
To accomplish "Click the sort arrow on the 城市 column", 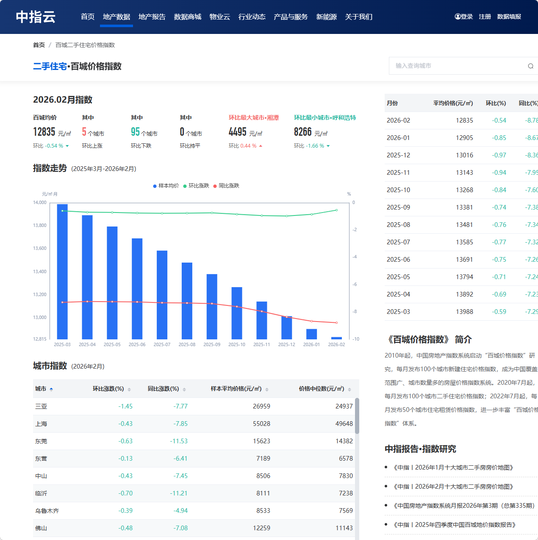I will point(51,389).
